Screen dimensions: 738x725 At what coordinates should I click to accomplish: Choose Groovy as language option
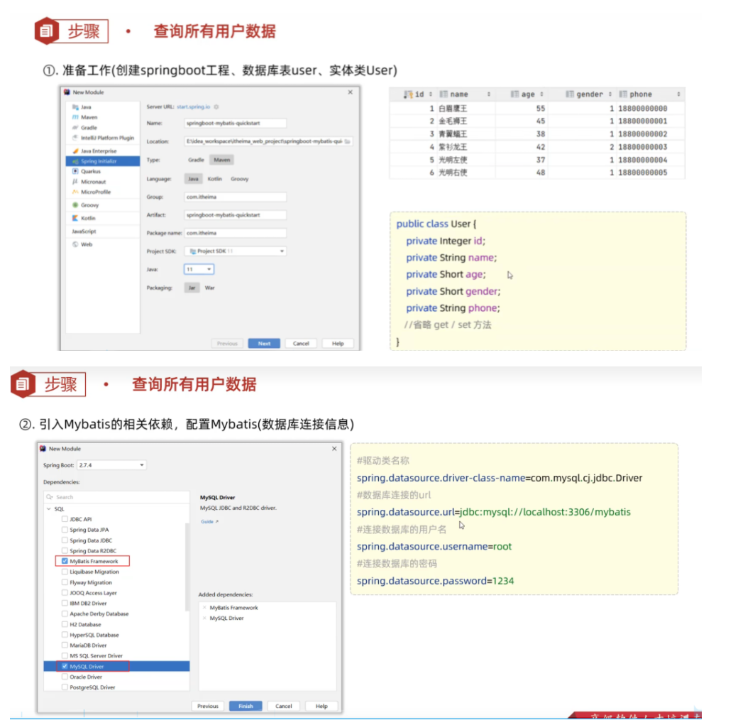click(240, 179)
